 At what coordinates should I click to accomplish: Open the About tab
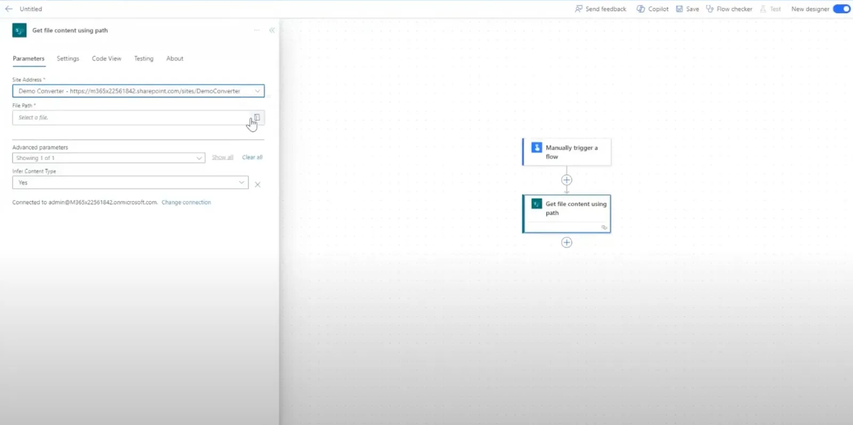click(175, 59)
